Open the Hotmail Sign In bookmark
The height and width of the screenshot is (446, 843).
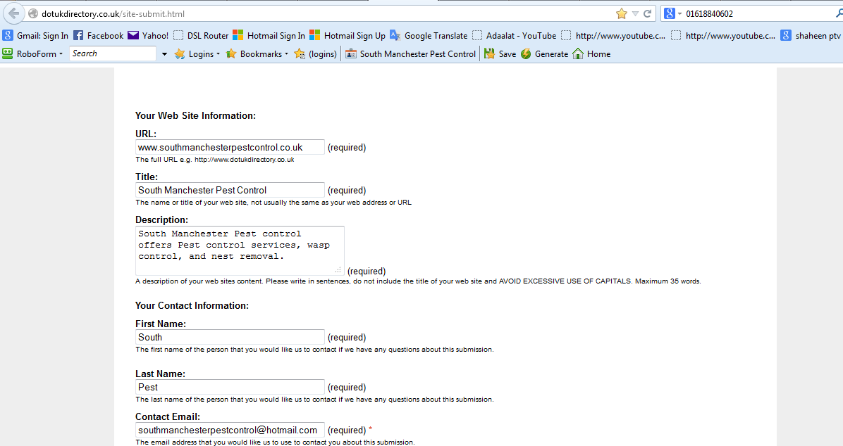(x=269, y=35)
